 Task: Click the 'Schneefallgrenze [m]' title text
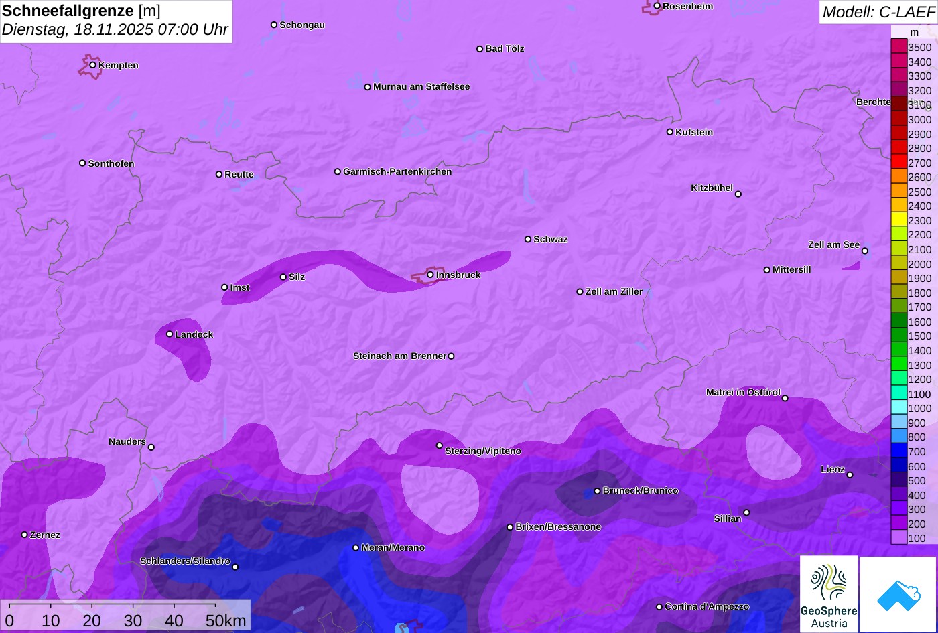click(x=81, y=11)
